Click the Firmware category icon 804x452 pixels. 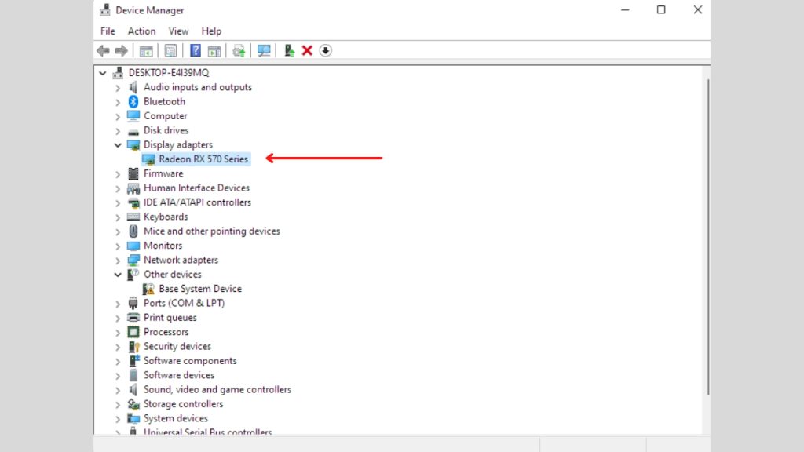[x=133, y=173]
